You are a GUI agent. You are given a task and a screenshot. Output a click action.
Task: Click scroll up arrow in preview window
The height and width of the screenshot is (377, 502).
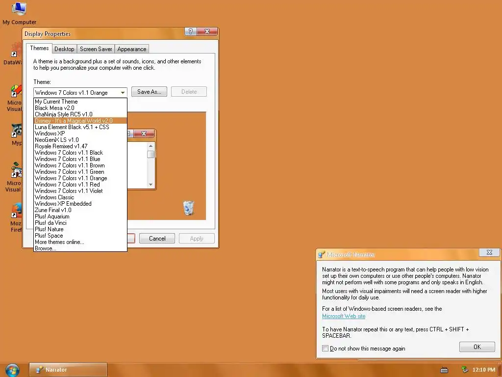(151, 146)
